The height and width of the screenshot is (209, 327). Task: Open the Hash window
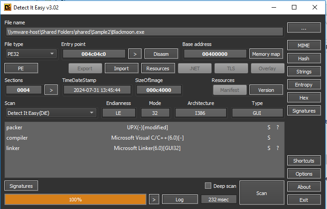[304, 59]
